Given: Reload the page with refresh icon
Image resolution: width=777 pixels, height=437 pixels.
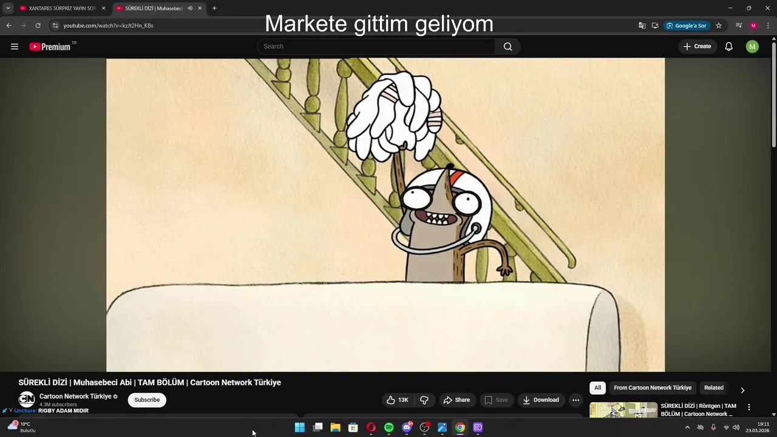Looking at the screenshot, I should [x=38, y=25].
